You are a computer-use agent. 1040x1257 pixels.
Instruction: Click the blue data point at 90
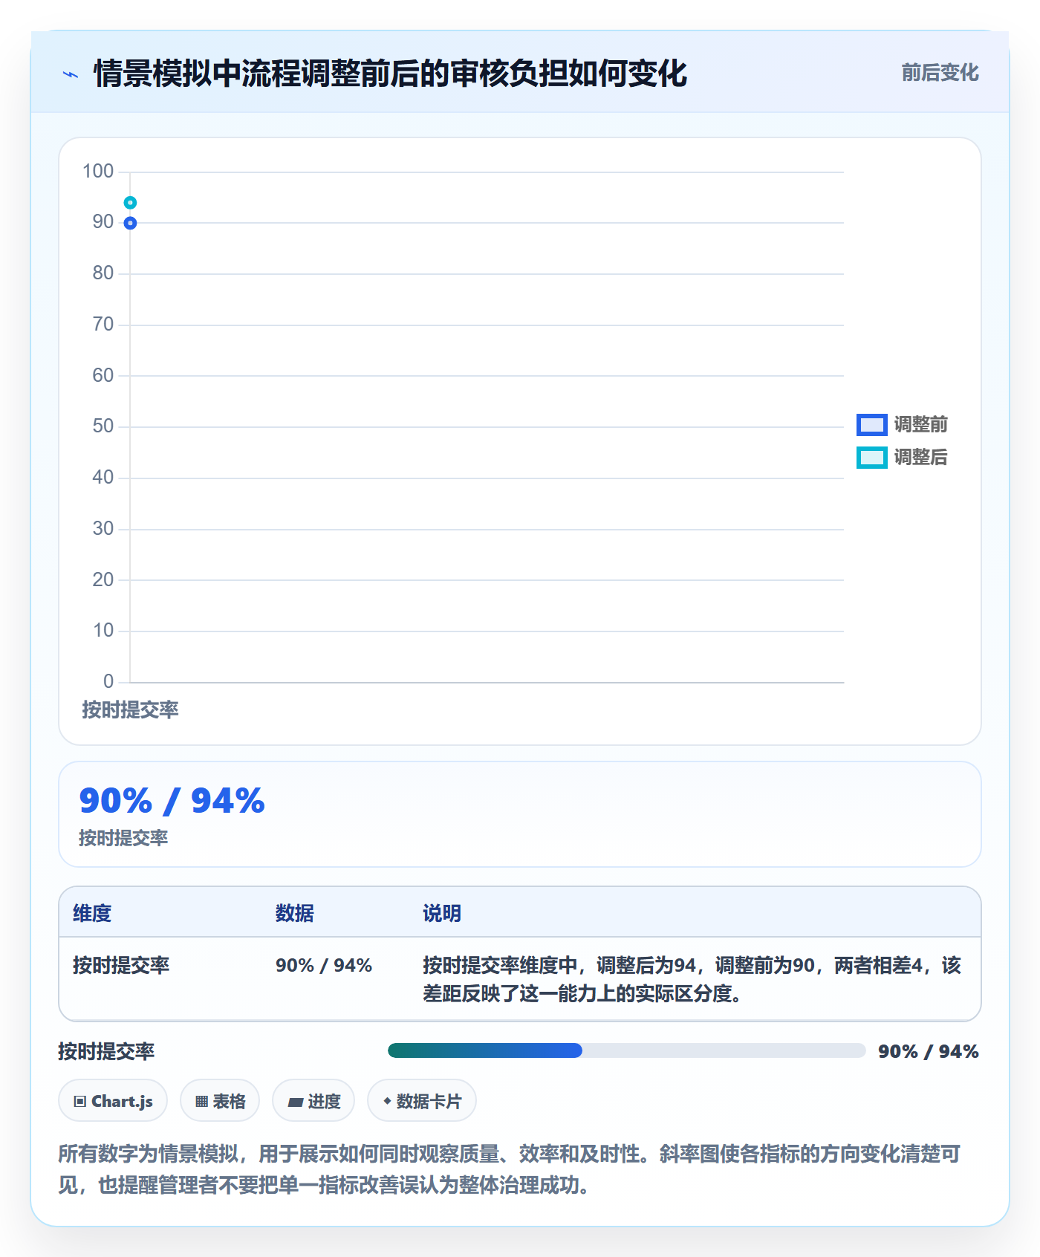(x=130, y=223)
